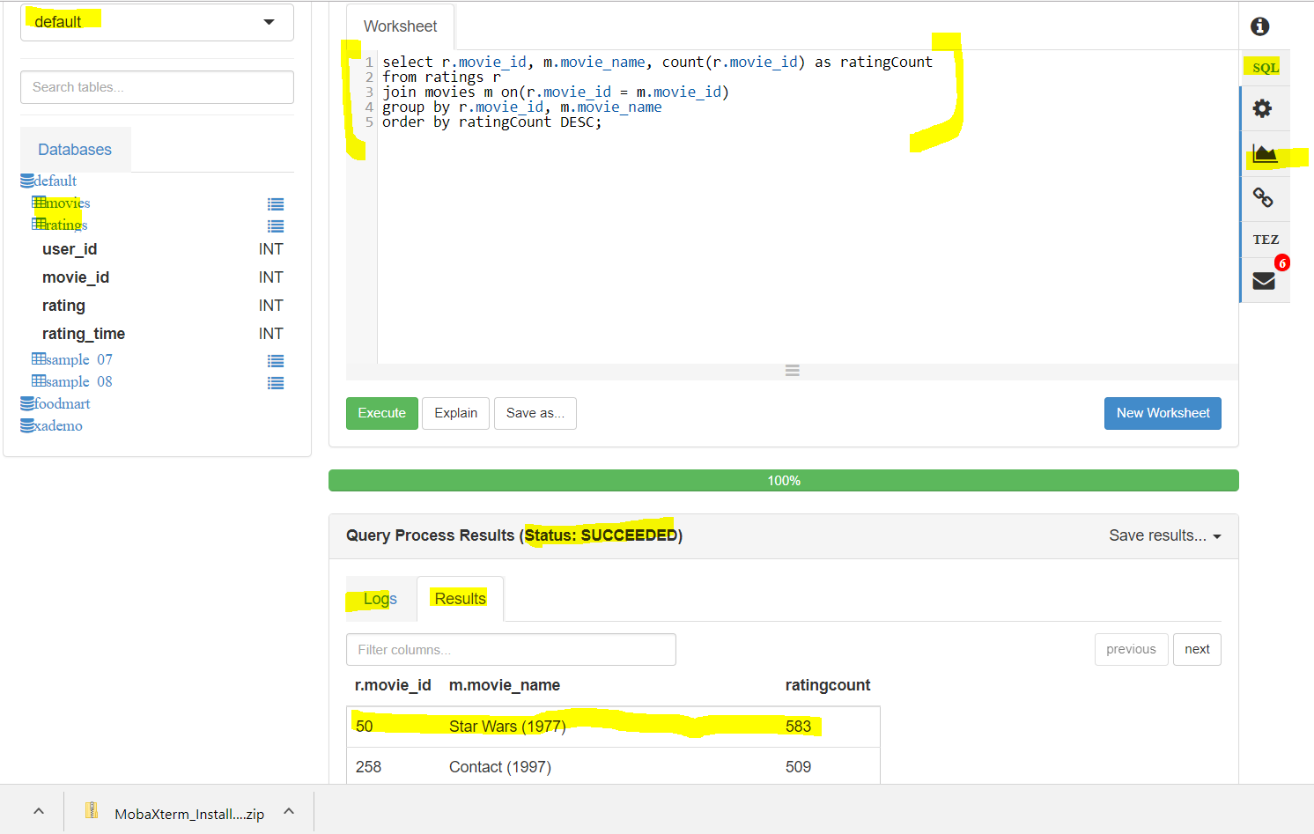Click the ratingcount column header
1314x834 pixels.
pos(828,685)
